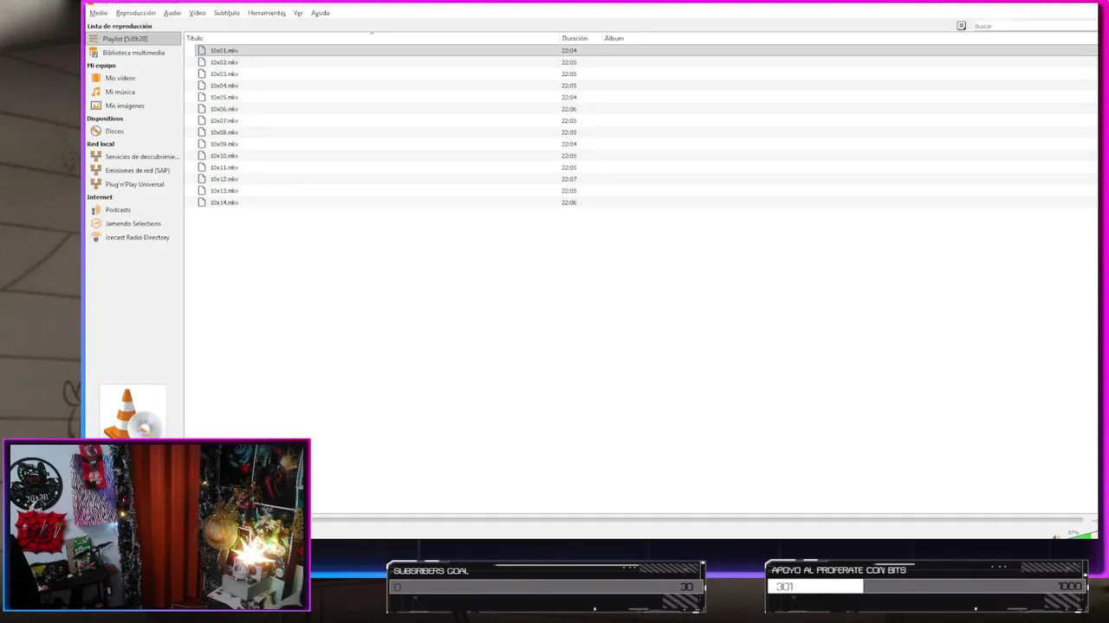The height and width of the screenshot is (623, 1109).
Task: Toggle playlist view mode icon
Action: coord(961,26)
